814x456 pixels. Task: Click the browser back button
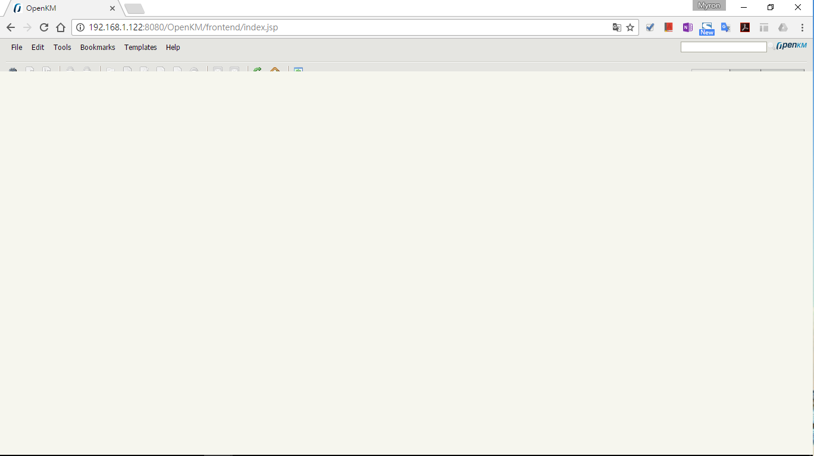coord(10,27)
